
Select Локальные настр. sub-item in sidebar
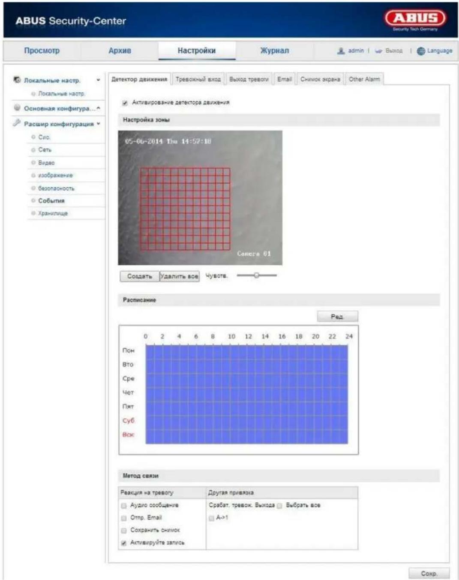pyautogui.click(x=61, y=94)
